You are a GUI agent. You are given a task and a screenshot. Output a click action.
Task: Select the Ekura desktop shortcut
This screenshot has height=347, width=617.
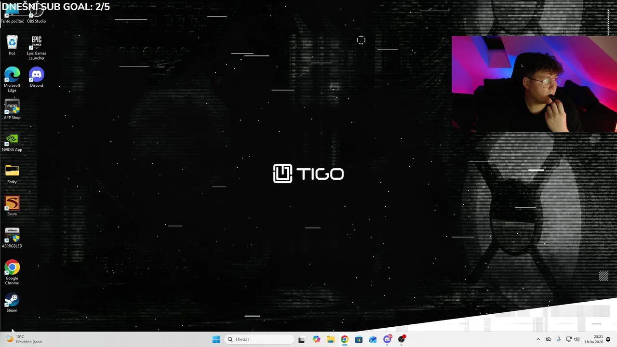pyautogui.click(x=12, y=206)
